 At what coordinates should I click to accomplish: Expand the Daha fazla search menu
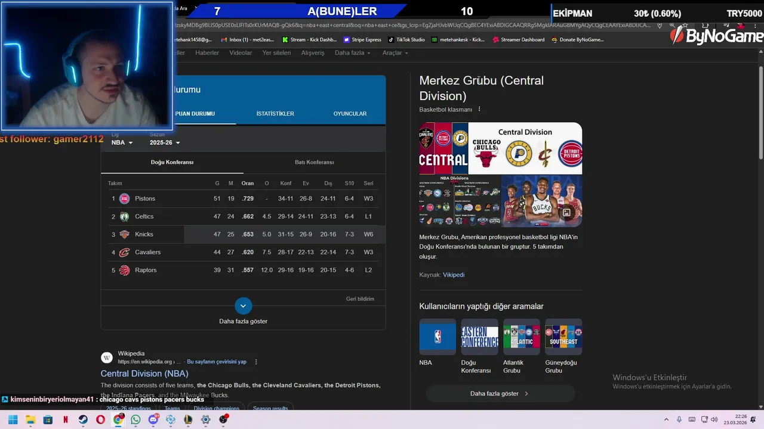(352, 52)
